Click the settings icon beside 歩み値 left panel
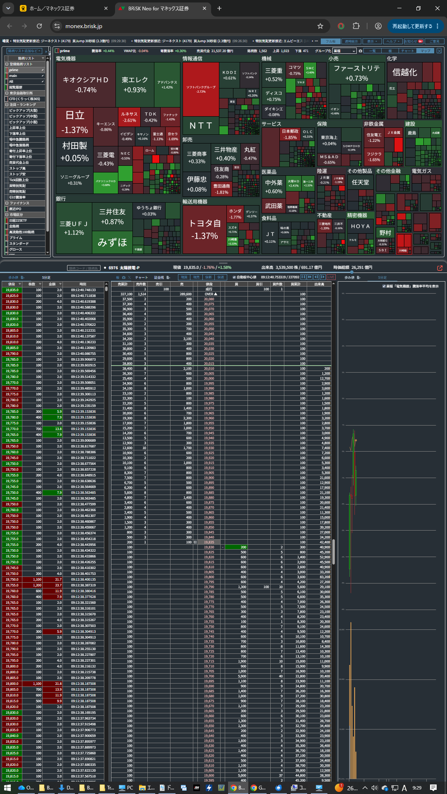The height and width of the screenshot is (794, 447). 22,277
